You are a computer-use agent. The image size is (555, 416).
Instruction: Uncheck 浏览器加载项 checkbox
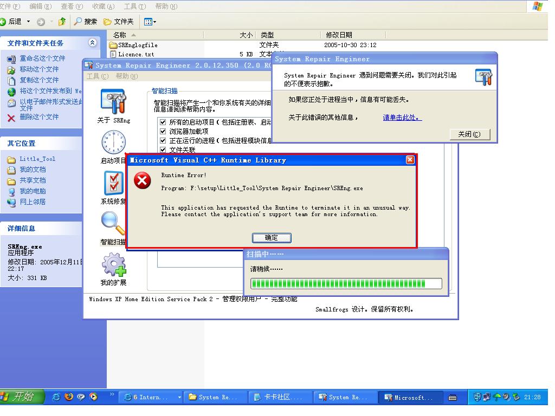pos(163,132)
